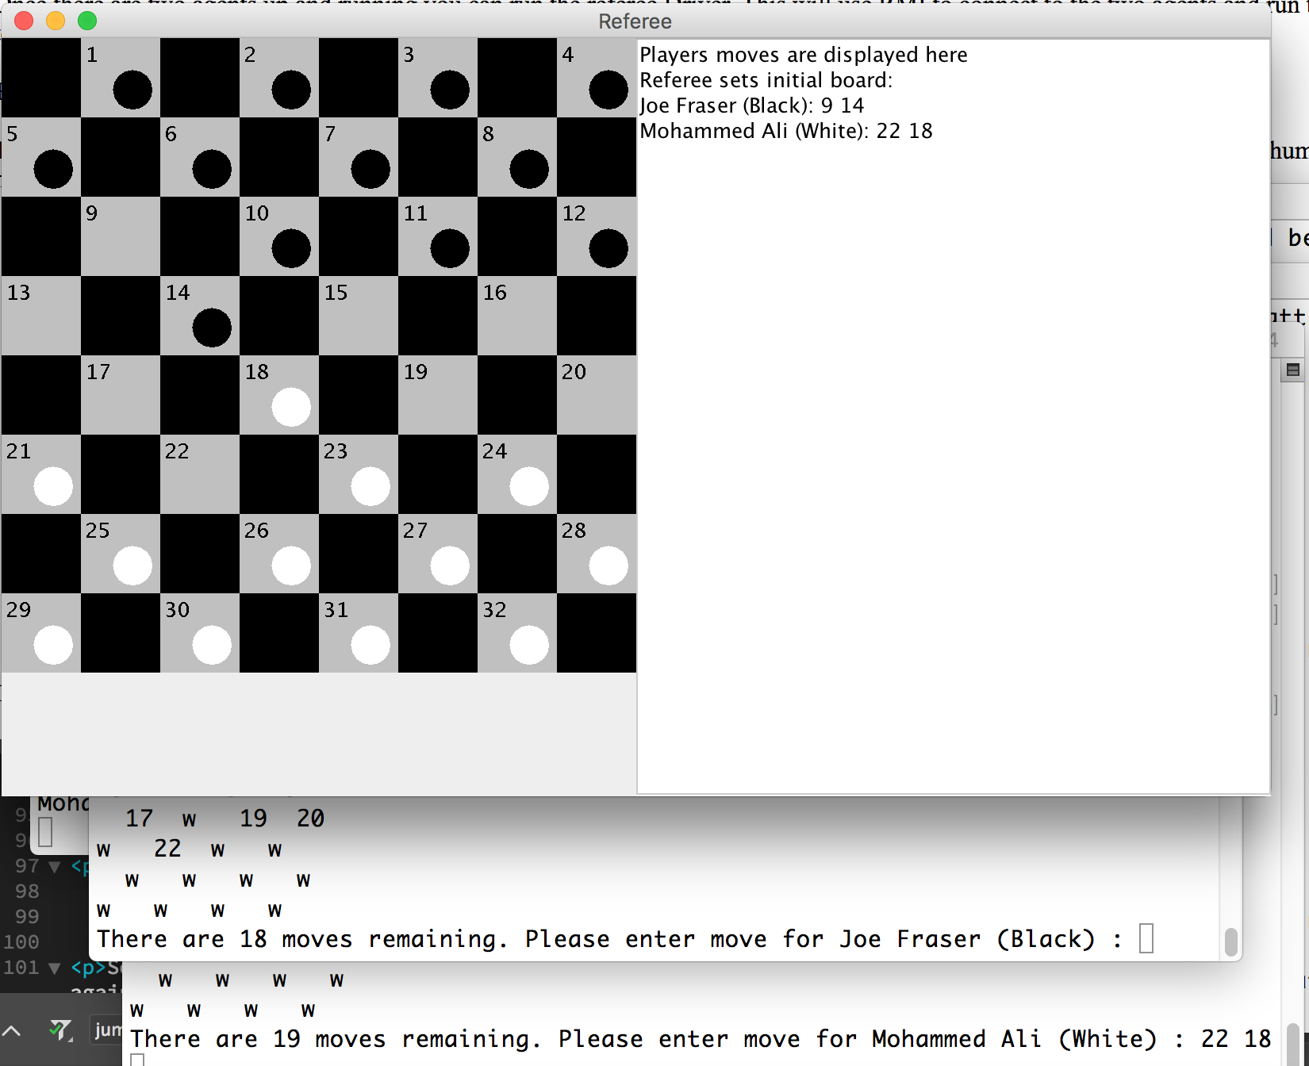The image size is (1309, 1066).
Task: Click the white piece on square 28
Action: coord(608,566)
